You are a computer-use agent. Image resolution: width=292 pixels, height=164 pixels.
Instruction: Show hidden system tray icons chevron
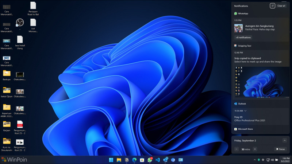coord(255,160)
